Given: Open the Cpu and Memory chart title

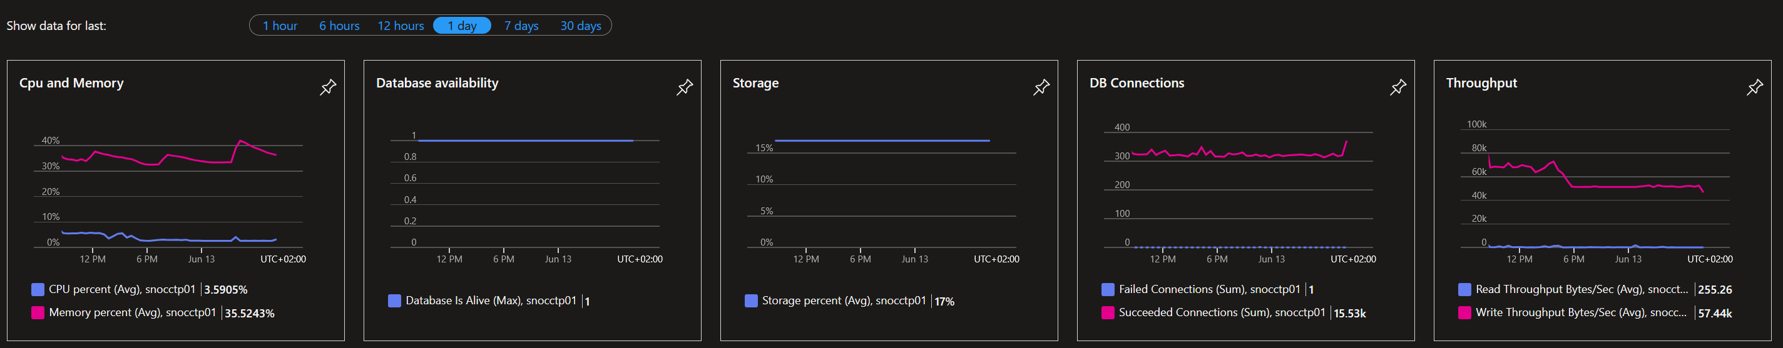Looking at the screenshot, I should (x=71, y=83).
